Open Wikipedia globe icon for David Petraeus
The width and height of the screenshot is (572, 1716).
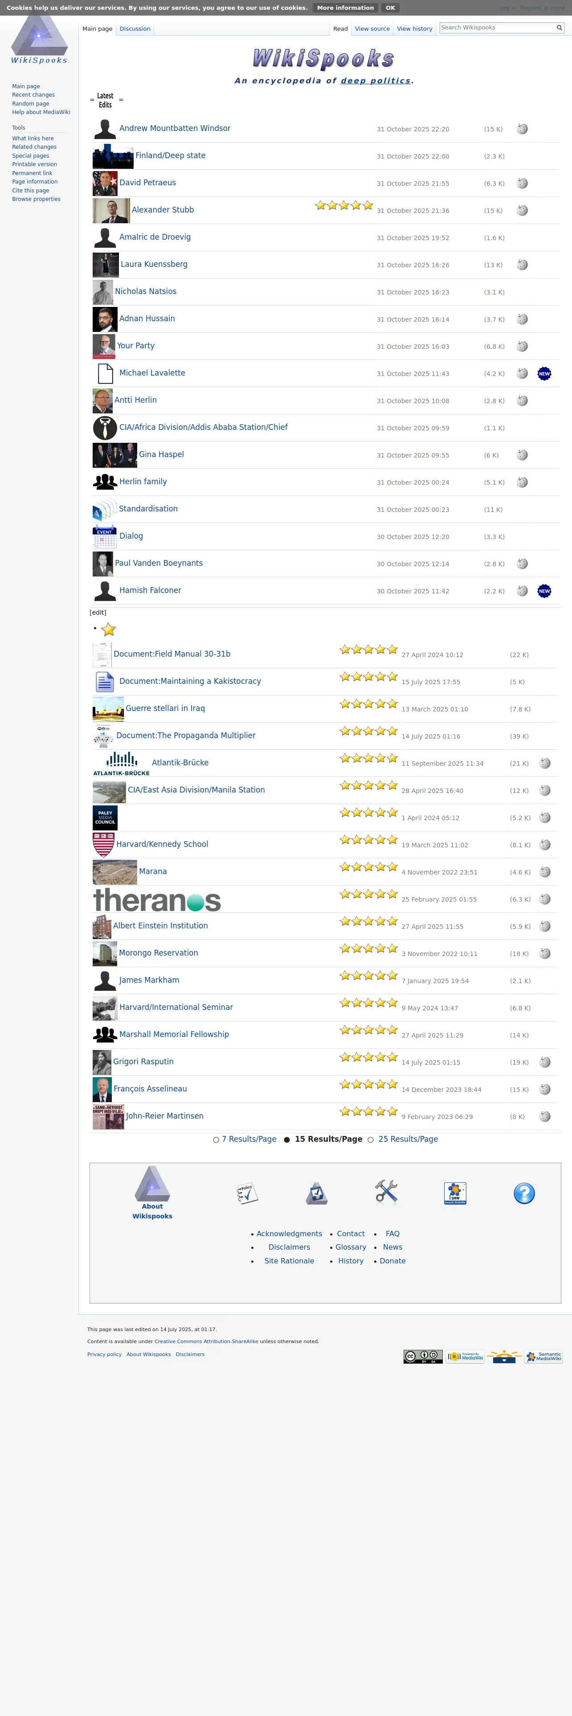click(523, 183)
